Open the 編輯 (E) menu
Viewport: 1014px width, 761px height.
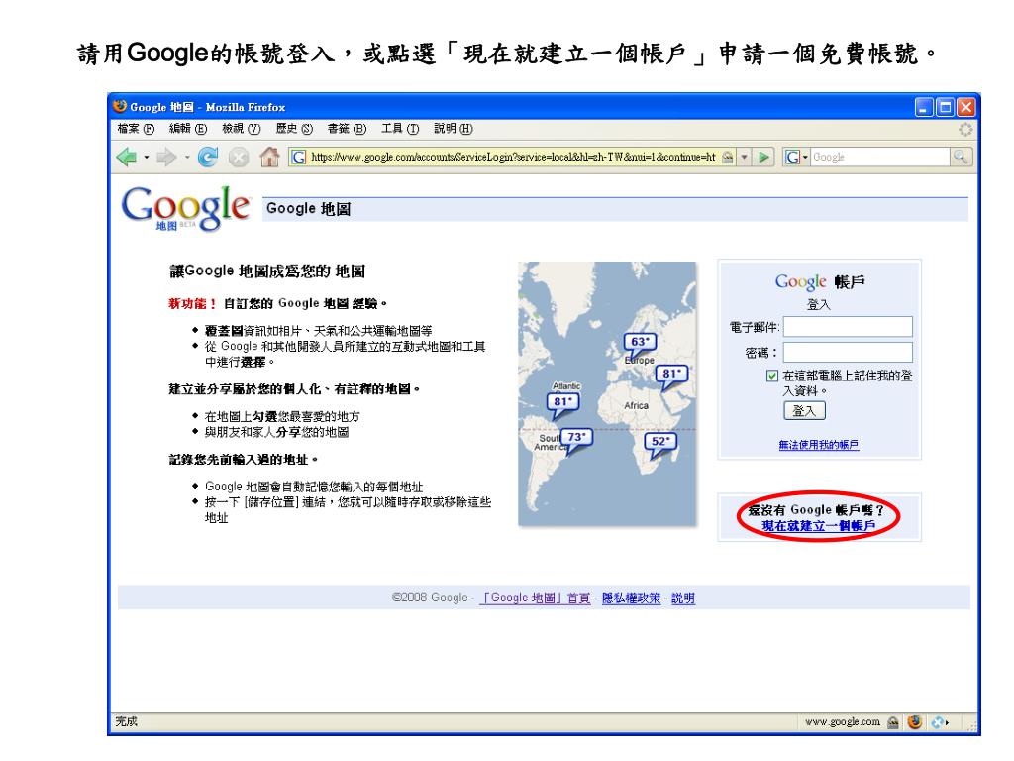pyautogui.click(x=188, y=129)
